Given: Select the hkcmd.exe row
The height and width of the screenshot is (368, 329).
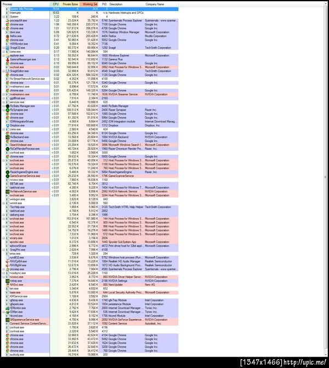Looking at the screenshot, I should (90, 316).
